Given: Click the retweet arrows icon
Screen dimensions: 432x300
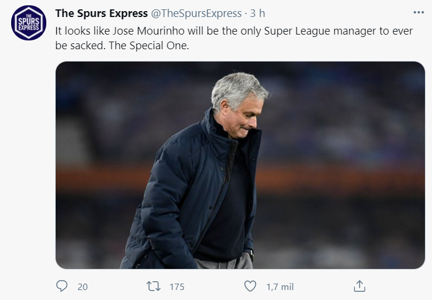Looking at the screenshot, I should point(153,286).
